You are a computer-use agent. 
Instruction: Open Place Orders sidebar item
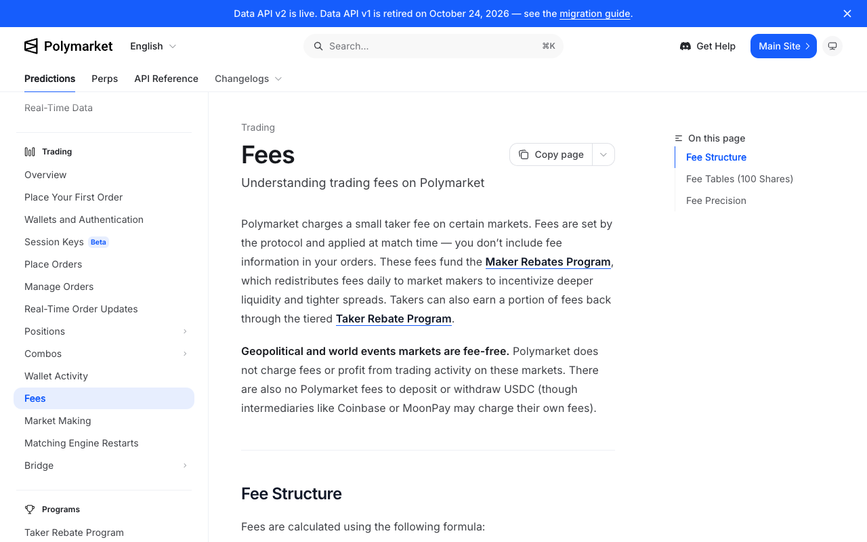[x=104, y=264]
